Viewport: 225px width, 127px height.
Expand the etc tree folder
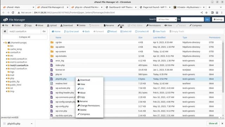click(x=6, y=56)
